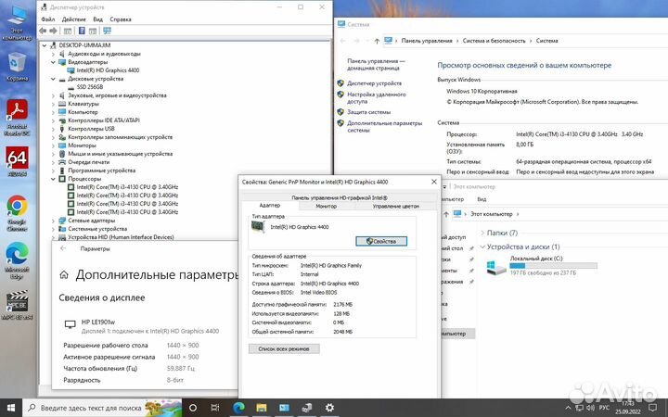Screen dimensions: 668x417
Task: Select Intel(R) HD Graphics 4400 in device tree
Action: click(x=108, y=70)
